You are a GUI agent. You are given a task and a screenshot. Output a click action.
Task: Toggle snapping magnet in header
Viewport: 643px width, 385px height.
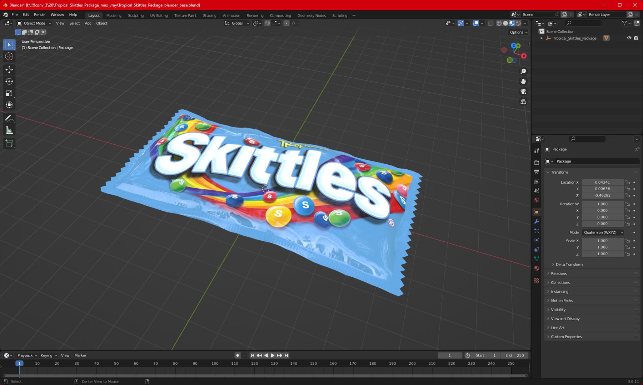(267, 23)
